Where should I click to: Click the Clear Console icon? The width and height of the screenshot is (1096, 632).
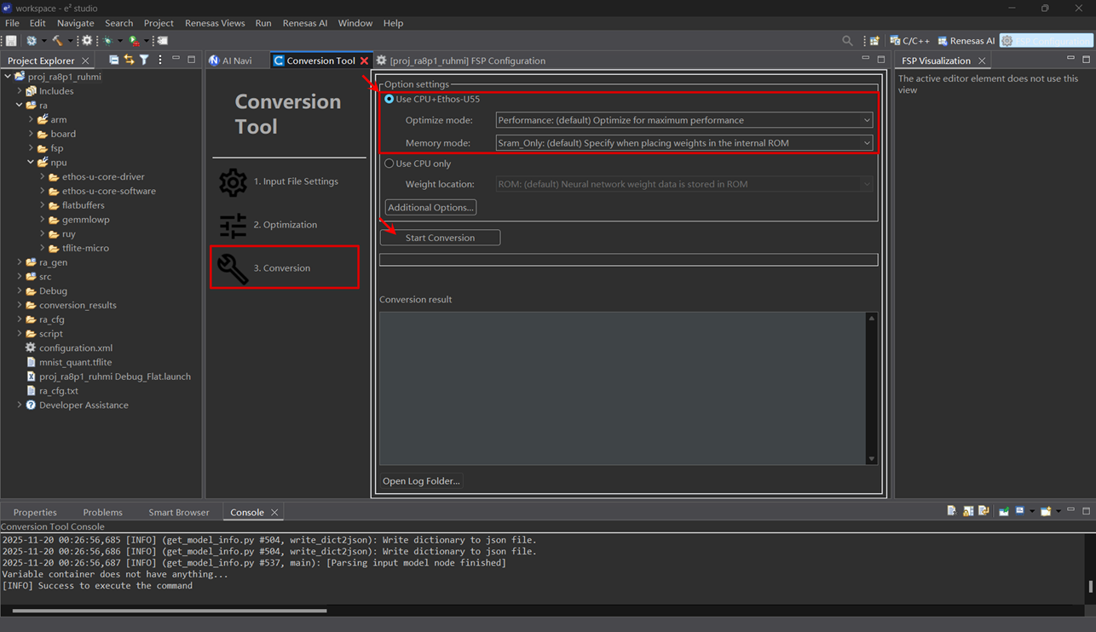(952, 511)
